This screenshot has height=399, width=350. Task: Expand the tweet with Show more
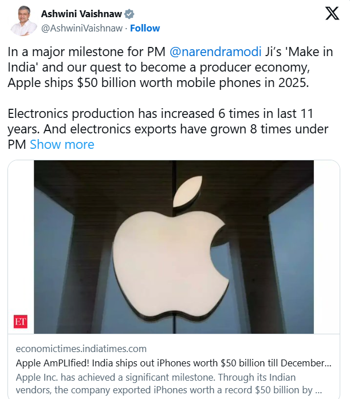(x=62, y=144)
